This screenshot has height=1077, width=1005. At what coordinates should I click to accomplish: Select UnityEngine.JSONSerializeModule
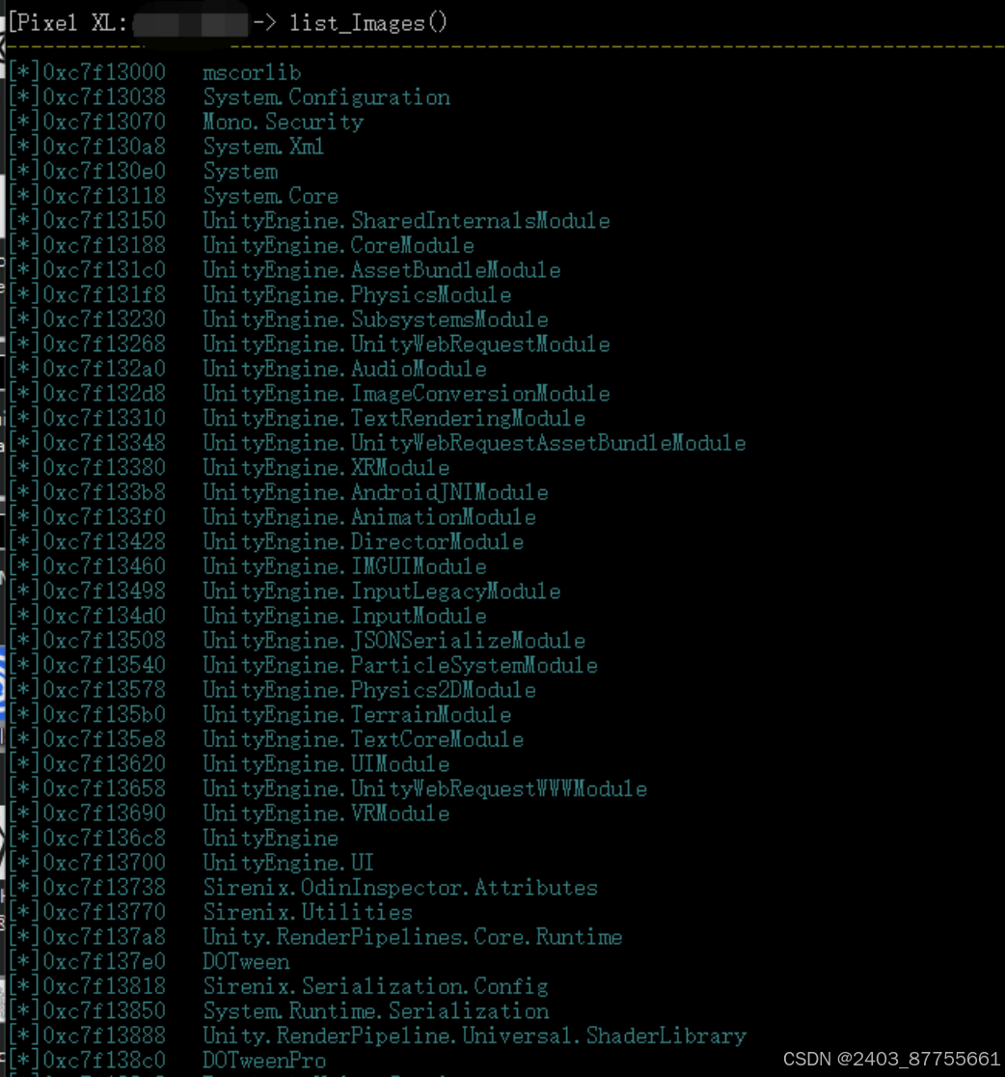pyautogui.click(x=394, y=642)
